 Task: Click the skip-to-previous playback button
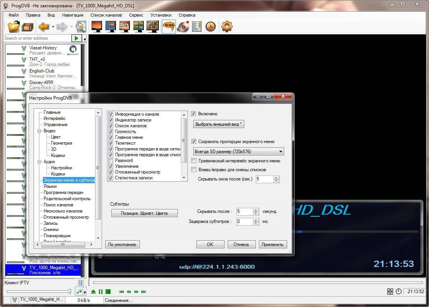coord(121,292)
